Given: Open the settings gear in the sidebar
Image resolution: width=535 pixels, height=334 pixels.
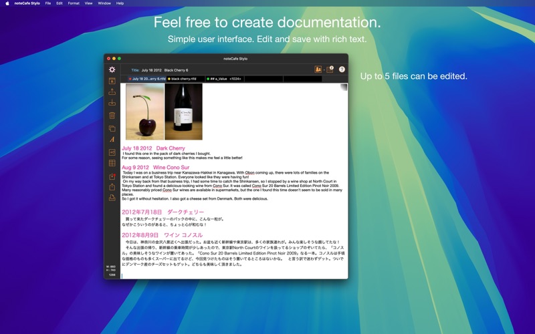Looking at the screenshot, I should tap(112, 69).
